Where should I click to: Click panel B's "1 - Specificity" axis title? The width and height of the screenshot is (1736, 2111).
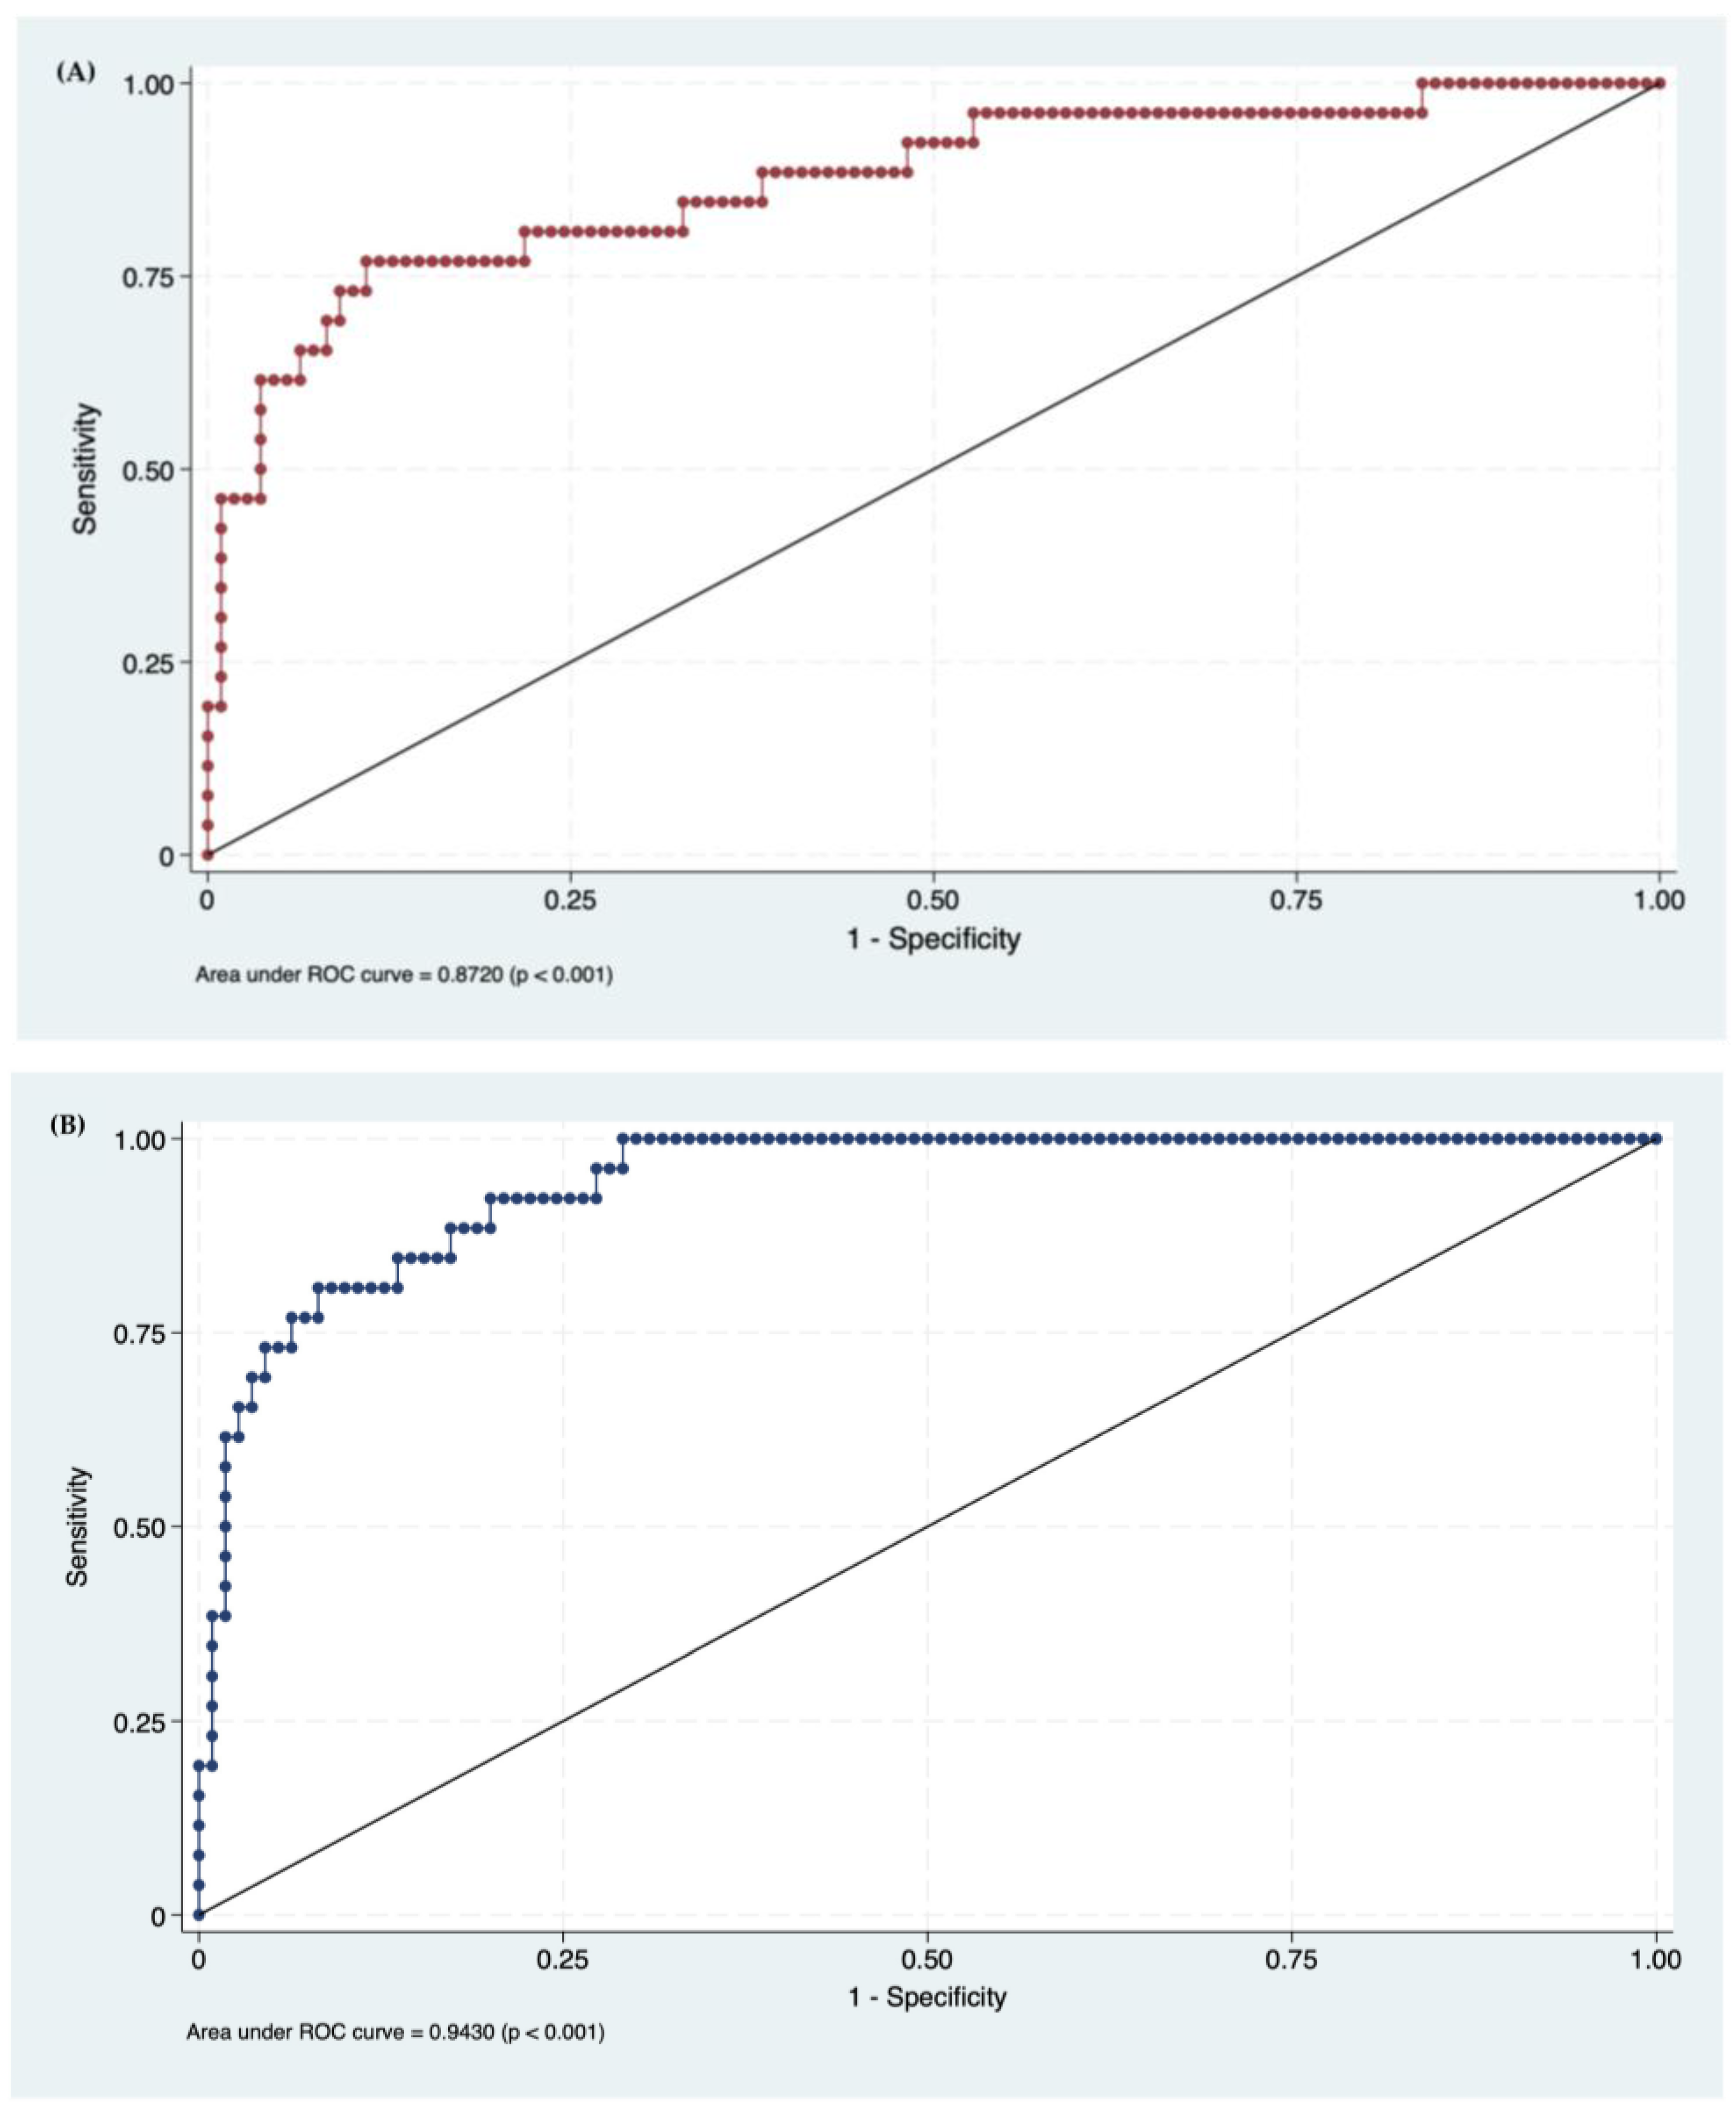click(927, 1997)
